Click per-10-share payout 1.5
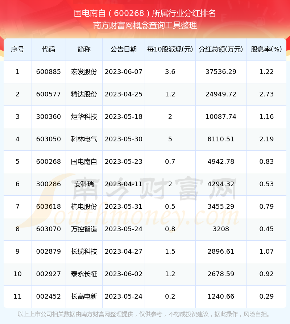This screenshot has width=290, height=324. [x=170, y=252]
